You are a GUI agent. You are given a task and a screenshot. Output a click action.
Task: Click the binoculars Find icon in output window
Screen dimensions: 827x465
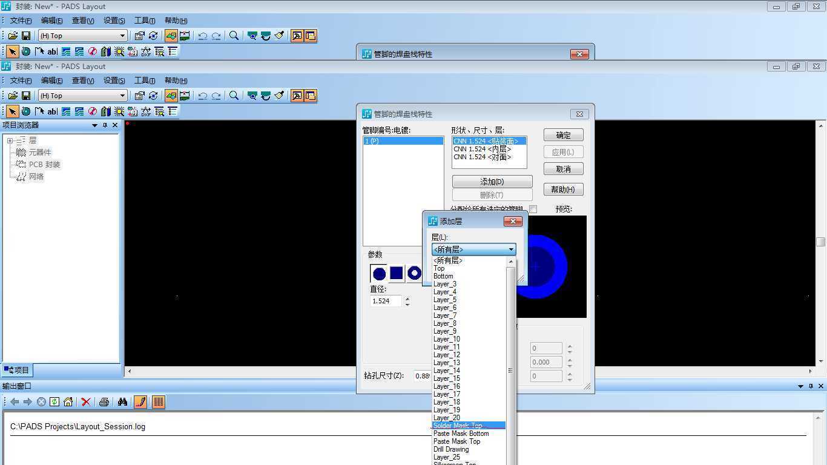[x=122, y=402]
